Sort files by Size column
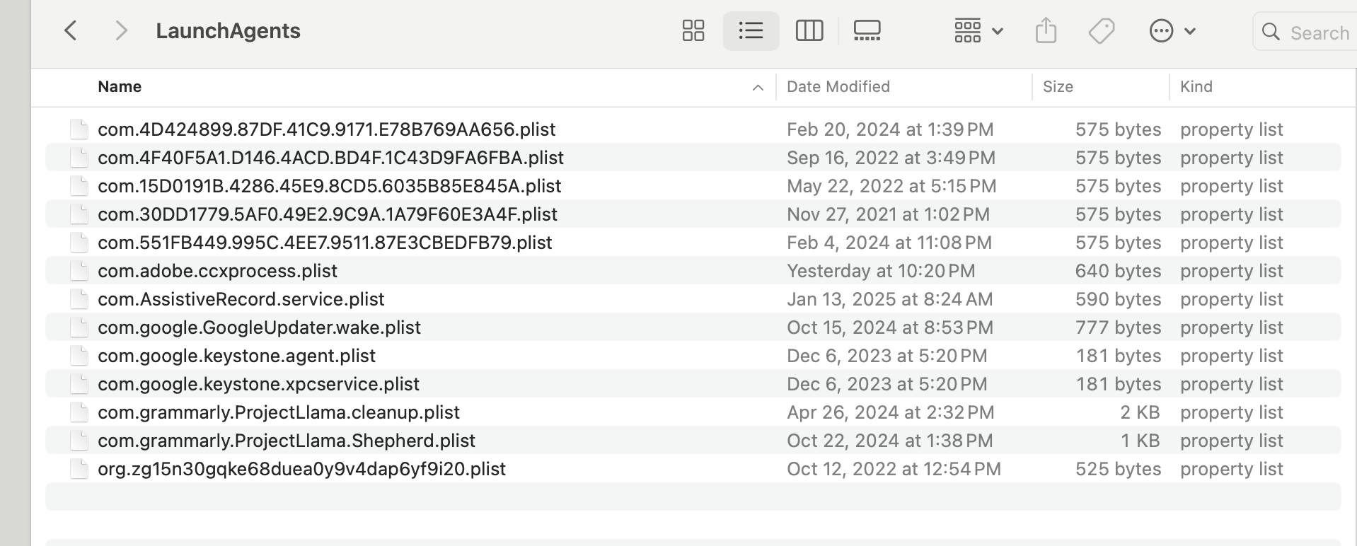This screenshot has width=1357, height=546. point(1058,87)
